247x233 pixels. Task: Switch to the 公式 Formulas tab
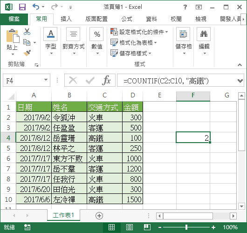coord(127,19)
